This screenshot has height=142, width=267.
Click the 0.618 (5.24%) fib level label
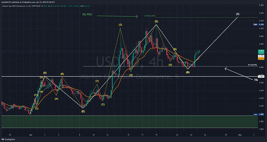(150, 16)
